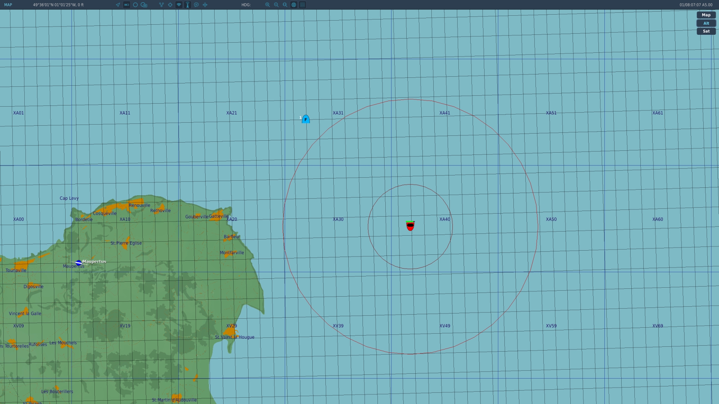Viewport: 719px width, 404px height.
Task: Click the mission clock 01/08:07:07
Action: (696, 5)
